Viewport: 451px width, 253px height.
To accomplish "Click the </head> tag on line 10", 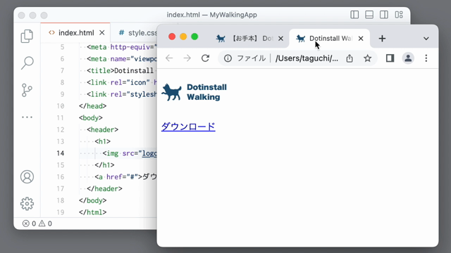I will [x=92, y=106].
